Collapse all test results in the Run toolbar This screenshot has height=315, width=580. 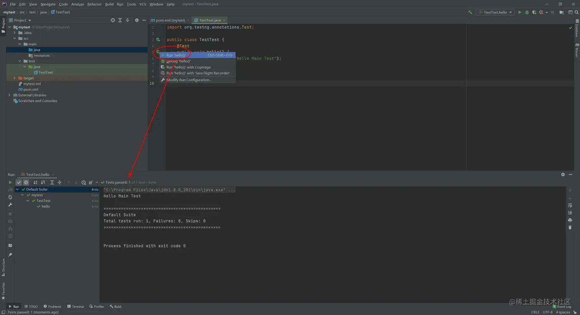tap(59, 183)
